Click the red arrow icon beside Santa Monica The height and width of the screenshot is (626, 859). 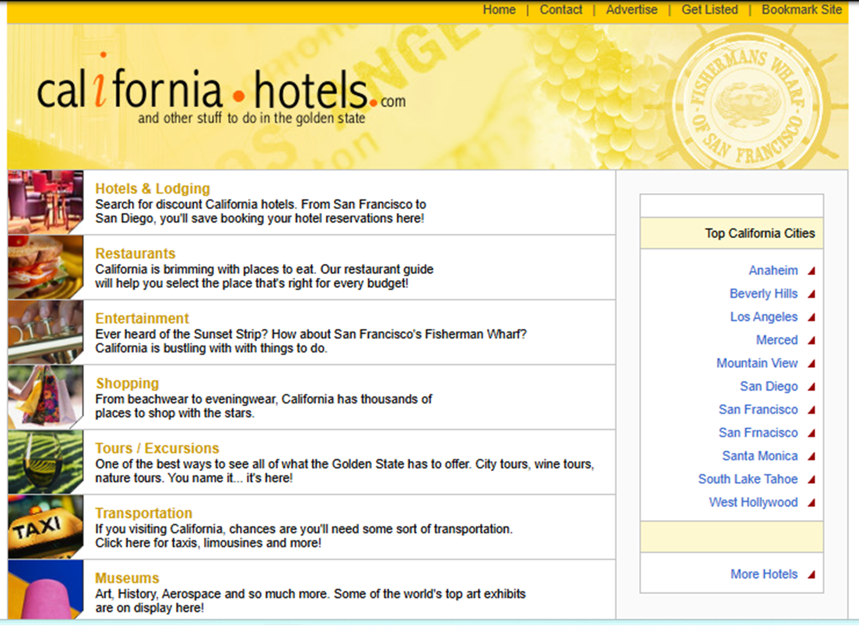[x=811, y=456]
